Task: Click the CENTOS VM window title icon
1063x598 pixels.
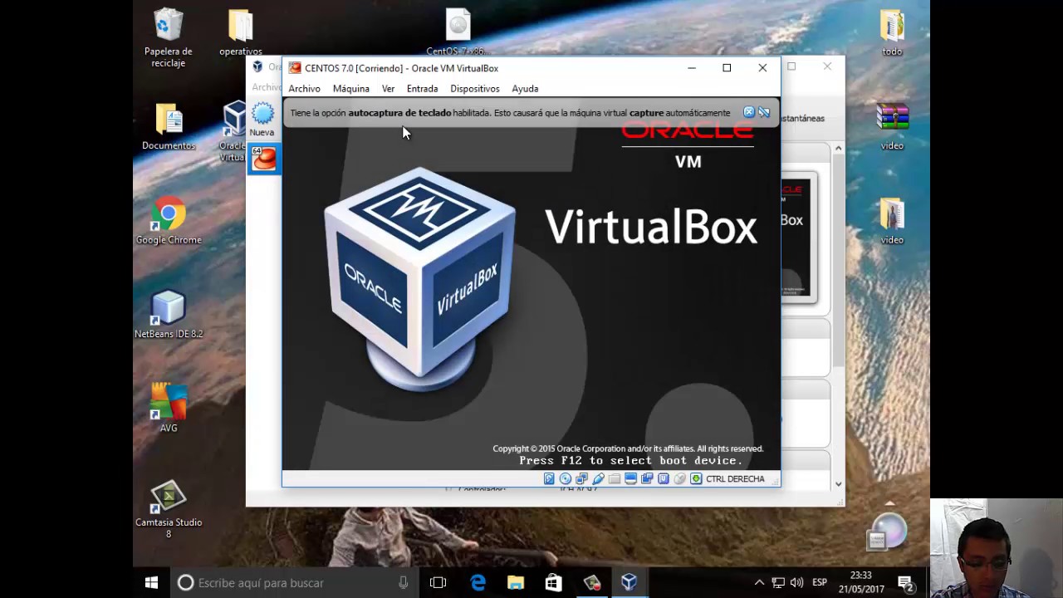Action: click(x=294, y=68)
